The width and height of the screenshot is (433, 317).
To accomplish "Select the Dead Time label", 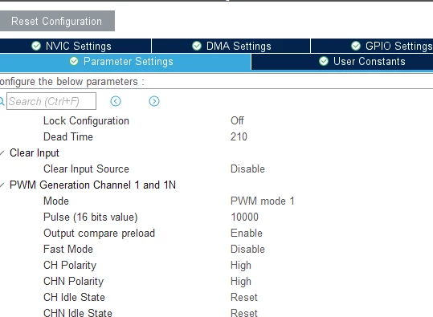I will (x=68, y=136).
